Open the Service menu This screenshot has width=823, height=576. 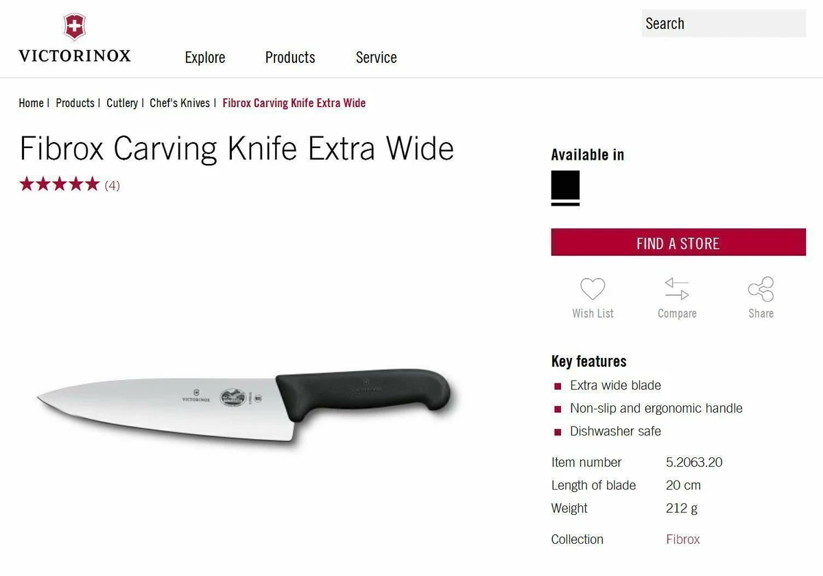coord(376,58)
